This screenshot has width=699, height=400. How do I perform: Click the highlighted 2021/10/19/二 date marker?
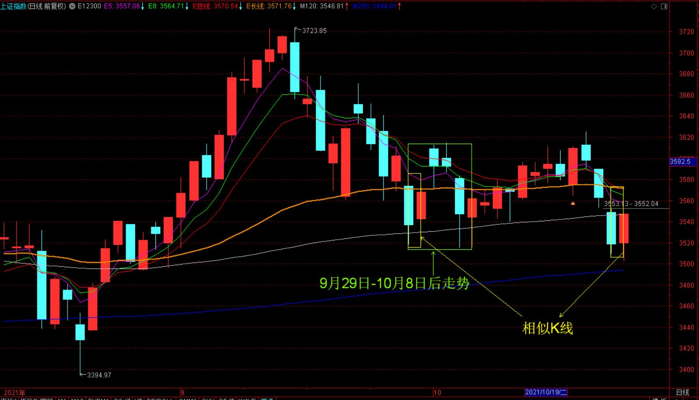coord(546,392)
